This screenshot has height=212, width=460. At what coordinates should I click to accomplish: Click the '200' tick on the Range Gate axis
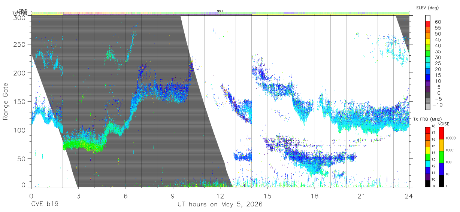19,73
